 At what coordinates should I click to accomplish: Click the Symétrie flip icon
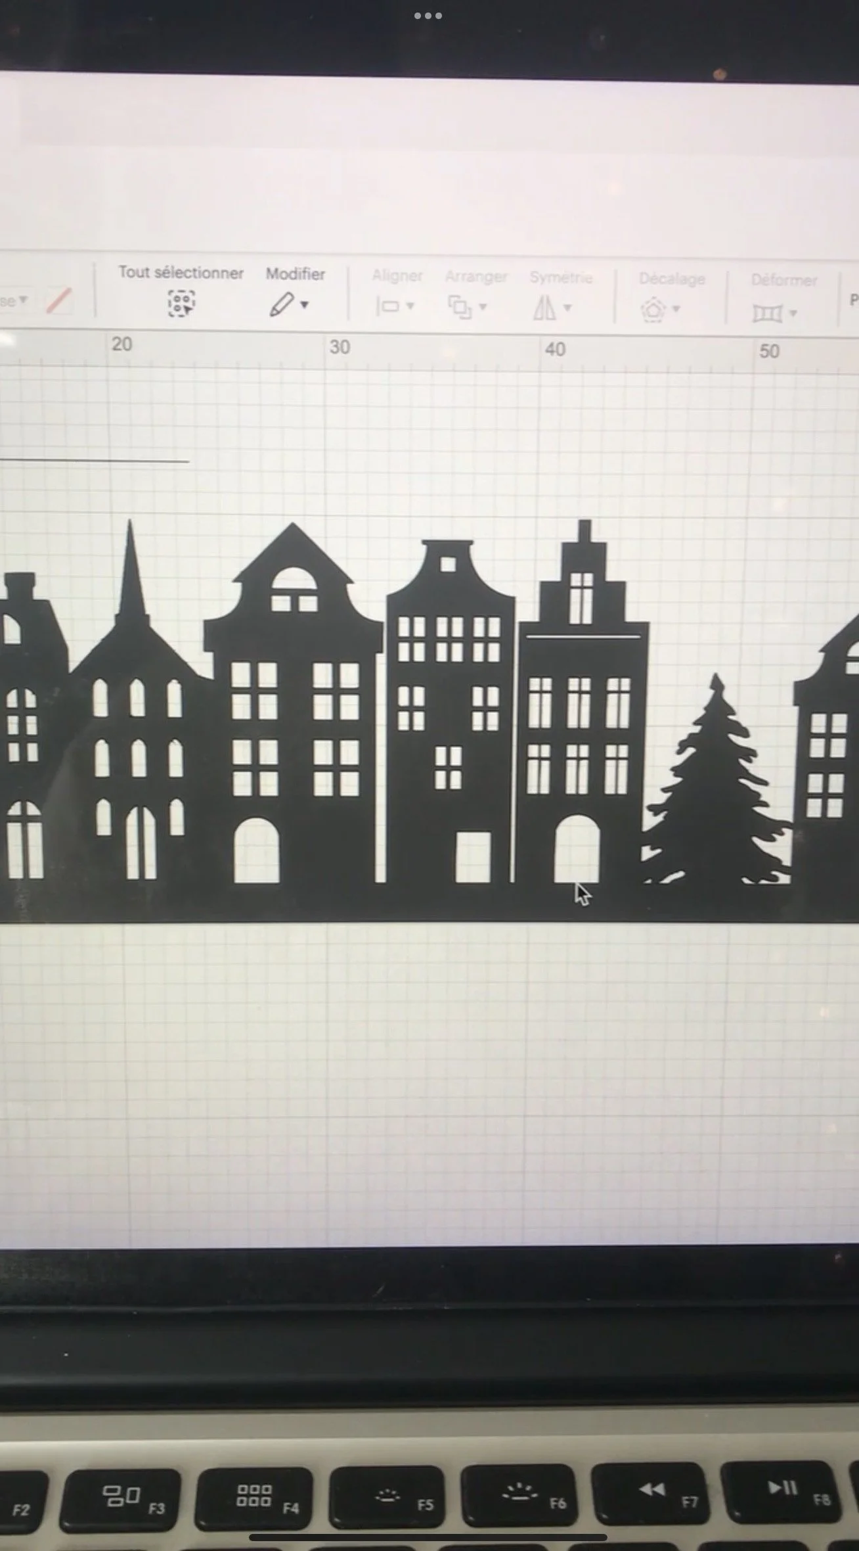click(544, 308)
